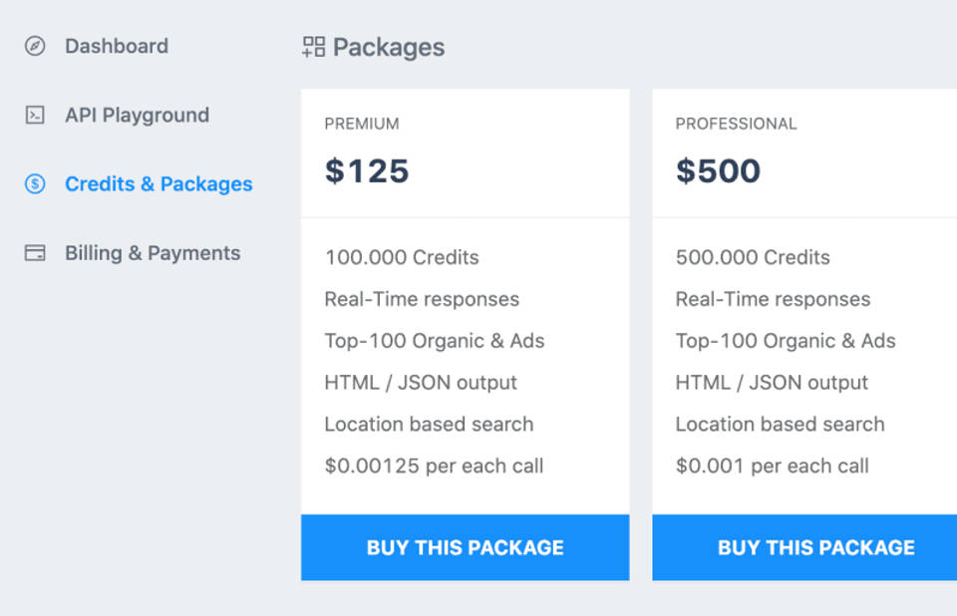Click the PREMIUM plan label
Screen dimensions: 957x616
coord(362,124)
